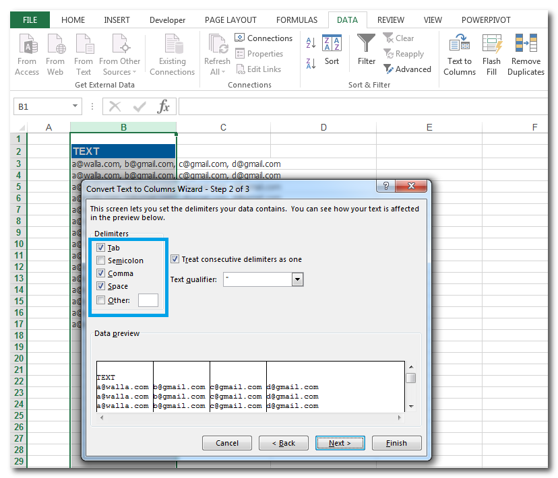
Task: Click the Flash Fill icon
Action: (x=491, y=46)
